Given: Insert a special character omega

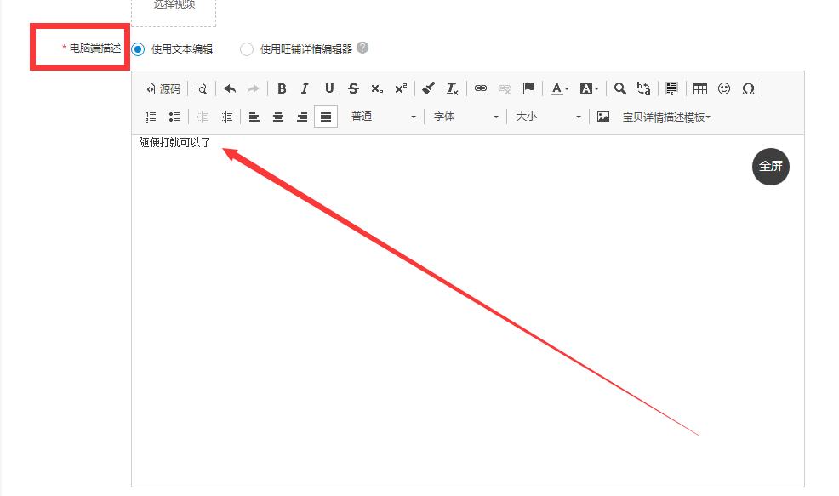Looking at the screenshot, I should [748, 88].
